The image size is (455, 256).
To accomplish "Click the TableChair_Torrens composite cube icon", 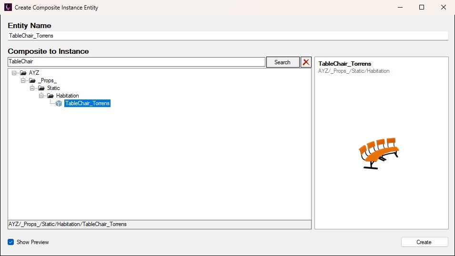I will click(x=59, y=103).
